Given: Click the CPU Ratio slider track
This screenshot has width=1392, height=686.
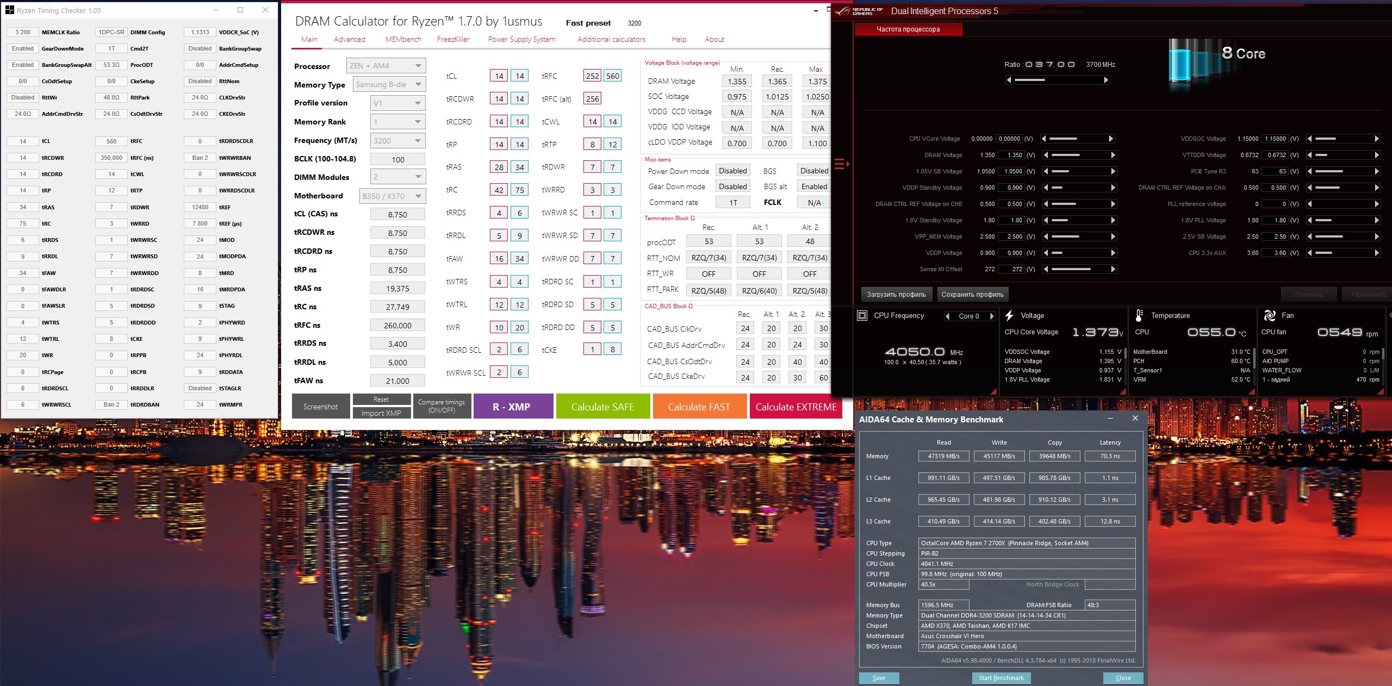Looking at the screenshot, I should coord(1058,80).
